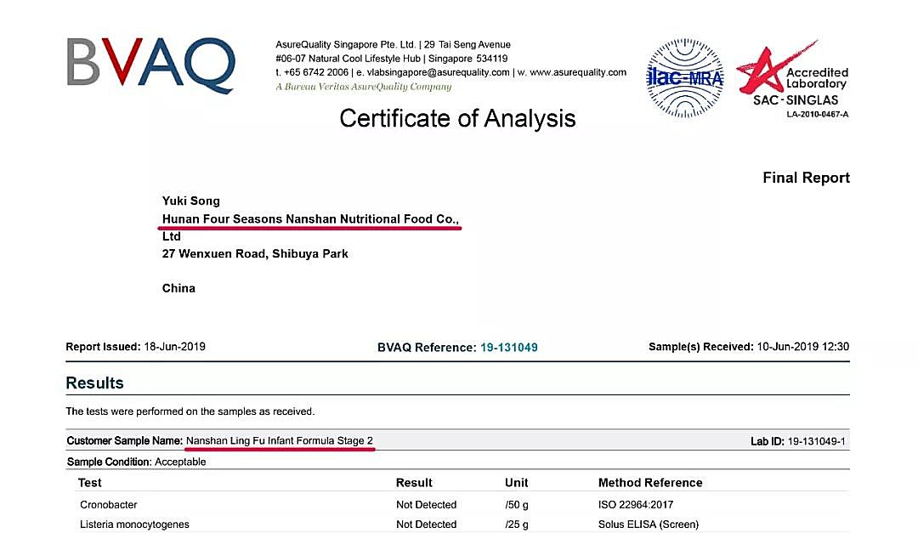The height and width of the screenshot is (533, 918).
Task: Click the Results section heading
Action: coord(94,383)
